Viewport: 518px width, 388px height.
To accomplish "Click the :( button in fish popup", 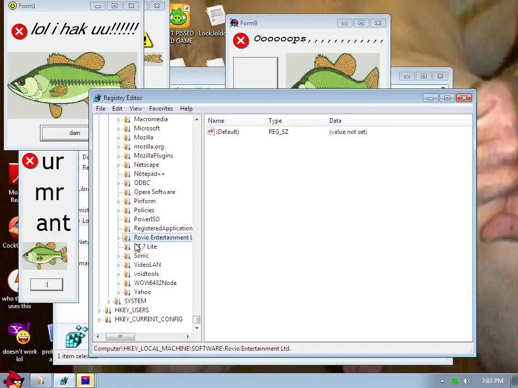I will [47, 284].
